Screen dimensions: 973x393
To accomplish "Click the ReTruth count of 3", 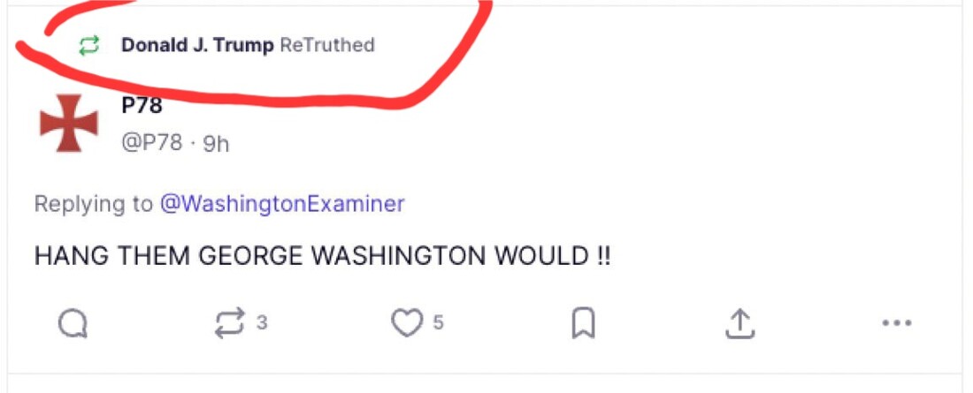I will point(262,323).
